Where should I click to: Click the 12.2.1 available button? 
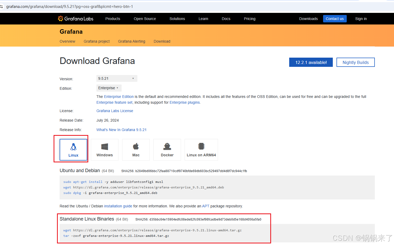311,62
